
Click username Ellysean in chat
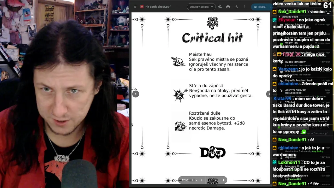[x=287, y=20]
